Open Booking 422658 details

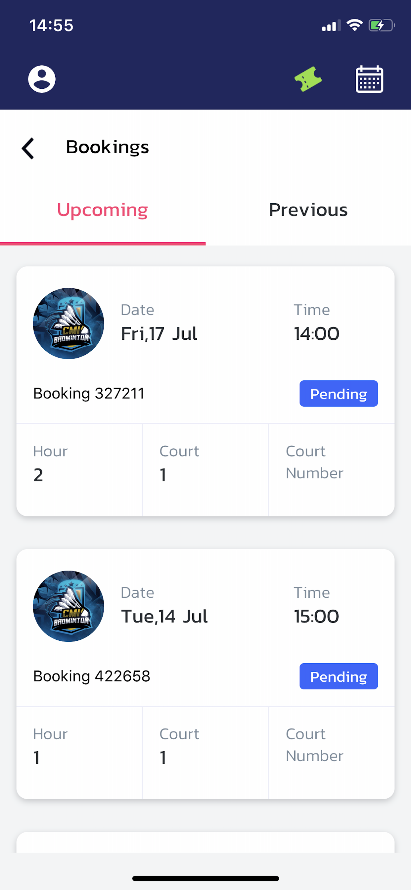point(92,676)
